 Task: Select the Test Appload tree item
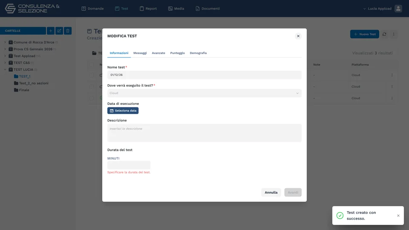25,56
